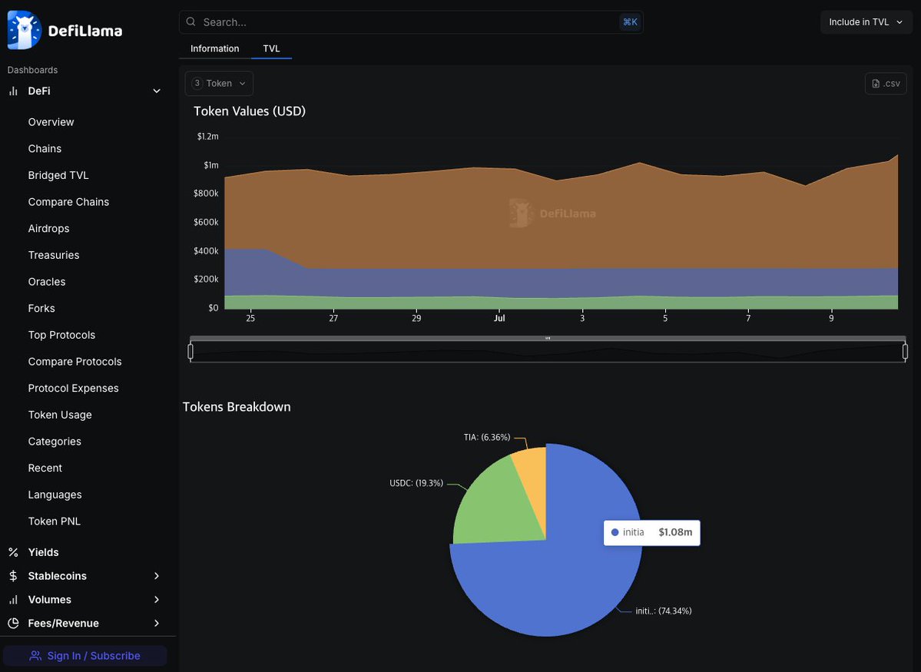Go to the Recent page

(45, 468)
